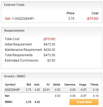103x107 pixels.
Task: Click the Estimated Commission value $3.50
Action: pos(51,61)
